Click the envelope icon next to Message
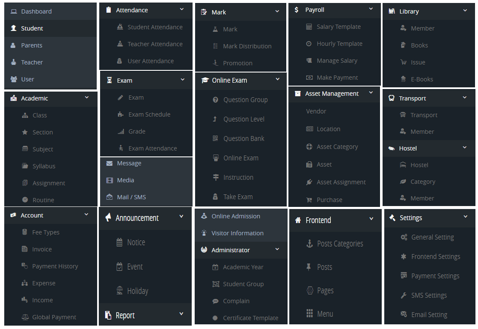 click(109, 163)
